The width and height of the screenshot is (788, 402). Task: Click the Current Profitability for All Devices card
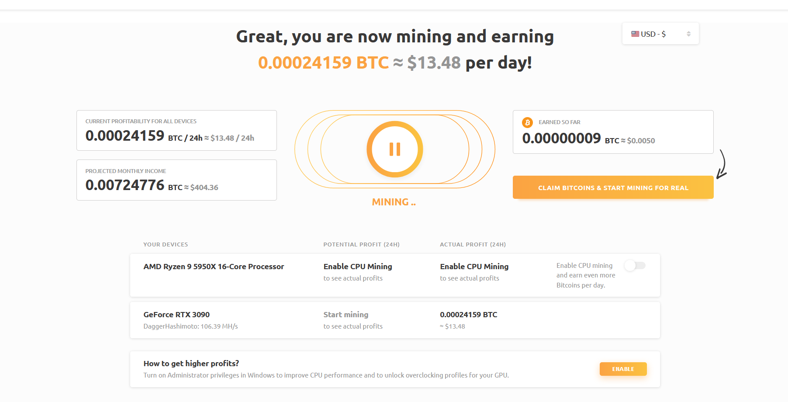pyautogui.click(x=176, y=130)
